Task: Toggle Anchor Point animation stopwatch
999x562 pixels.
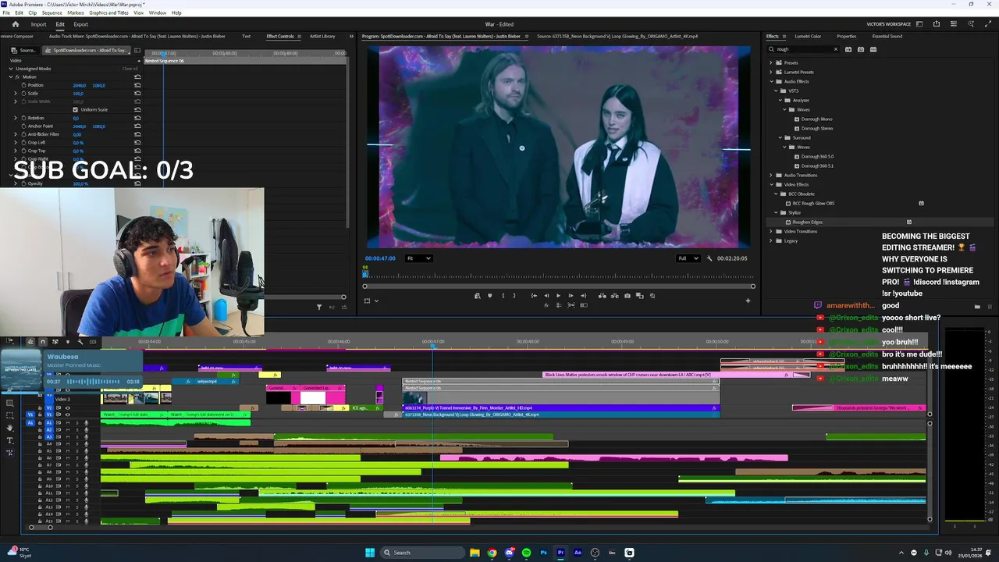Action: (24, 126)
